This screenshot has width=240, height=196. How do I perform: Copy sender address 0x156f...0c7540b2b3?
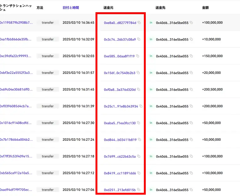click(138, 73)
